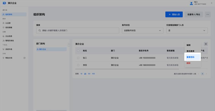The height and width of the screenshot is (111, 215).
Task: Collapse the 部门架构 panel with the arrow handle
Action: 69,44
